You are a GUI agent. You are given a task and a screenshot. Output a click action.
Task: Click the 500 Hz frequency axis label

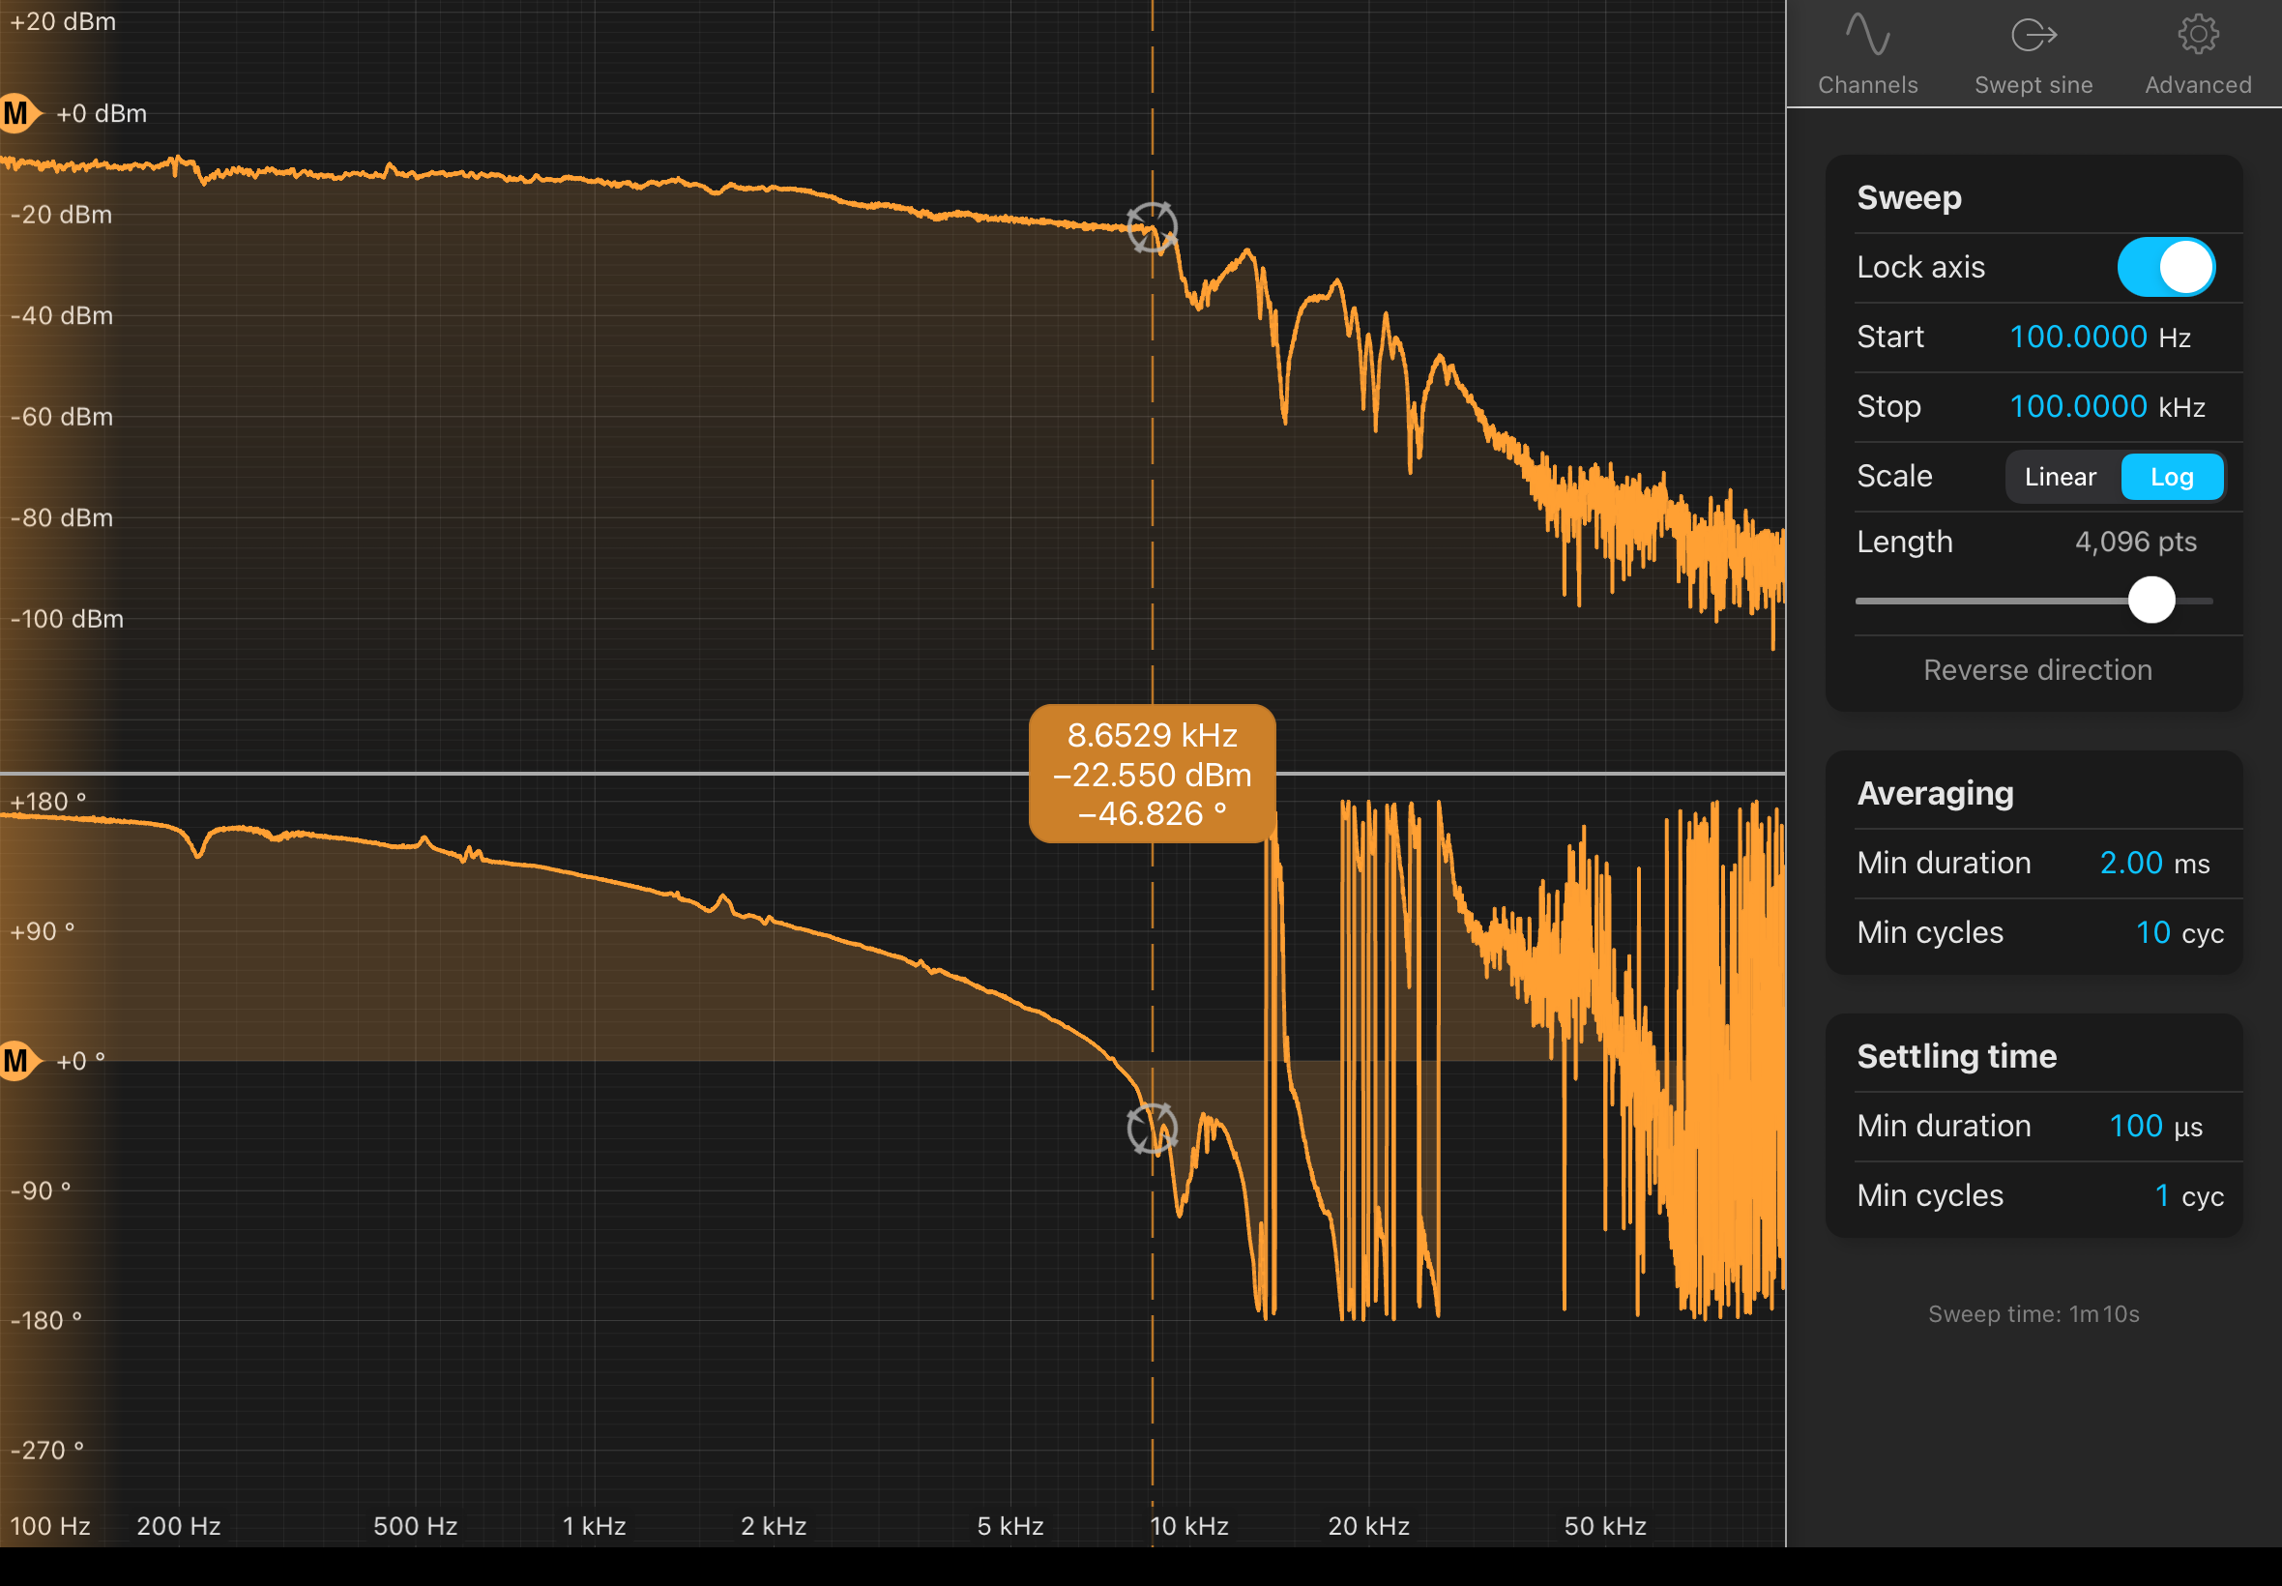pos(415,1525)
